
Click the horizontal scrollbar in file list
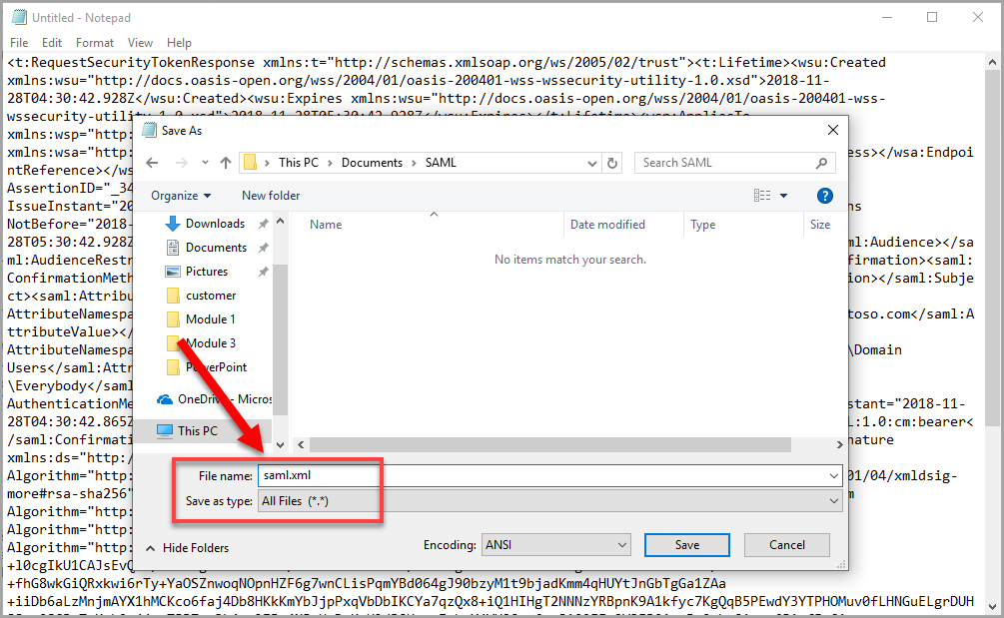[x=550, y=444]
